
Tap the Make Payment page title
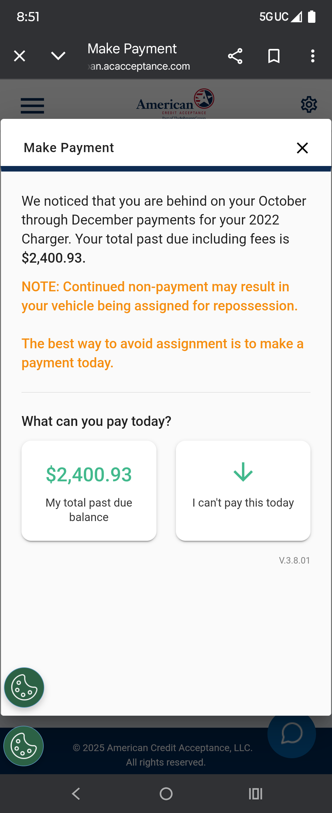pos(132,49)
